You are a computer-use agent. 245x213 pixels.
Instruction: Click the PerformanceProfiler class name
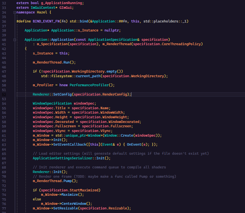91,85
